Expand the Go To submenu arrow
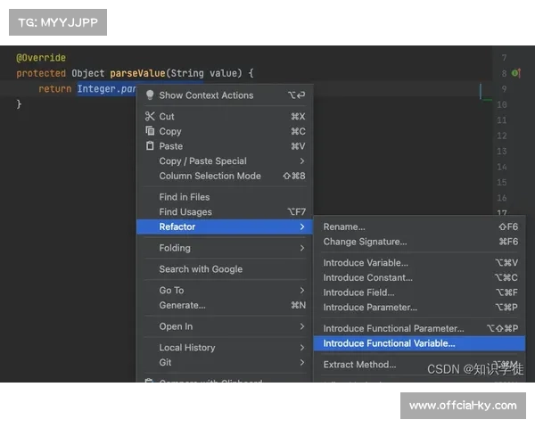Screen dimensions: 535x428 point(302,291)
